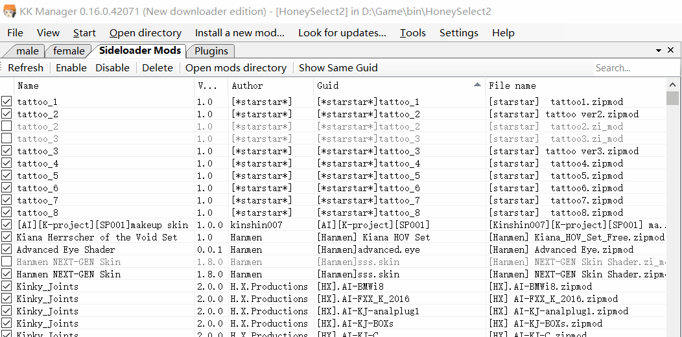Viewport: 682px width, 337px height.
Task: Click the Enable toolbar button
Action: [x=71, y=68]
